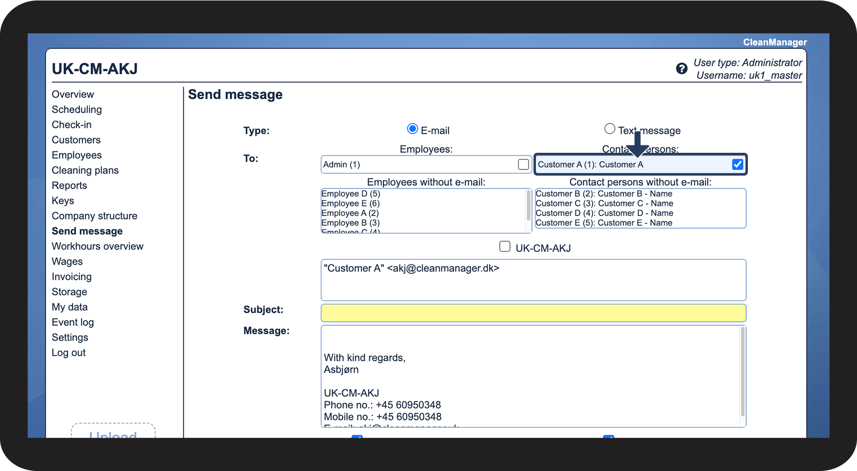Select the Text message radio button
The width and height of the screenshot is (857, 471).
point(610,129)
